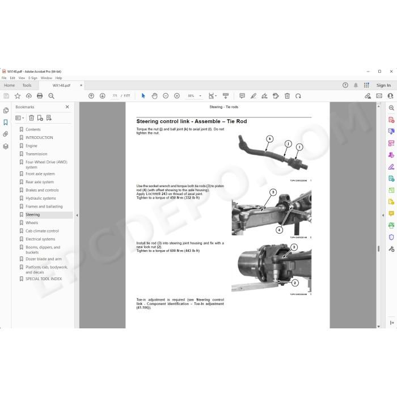Open the Edit menu
The width and height of the screenshot is (397, 397).
12,78
